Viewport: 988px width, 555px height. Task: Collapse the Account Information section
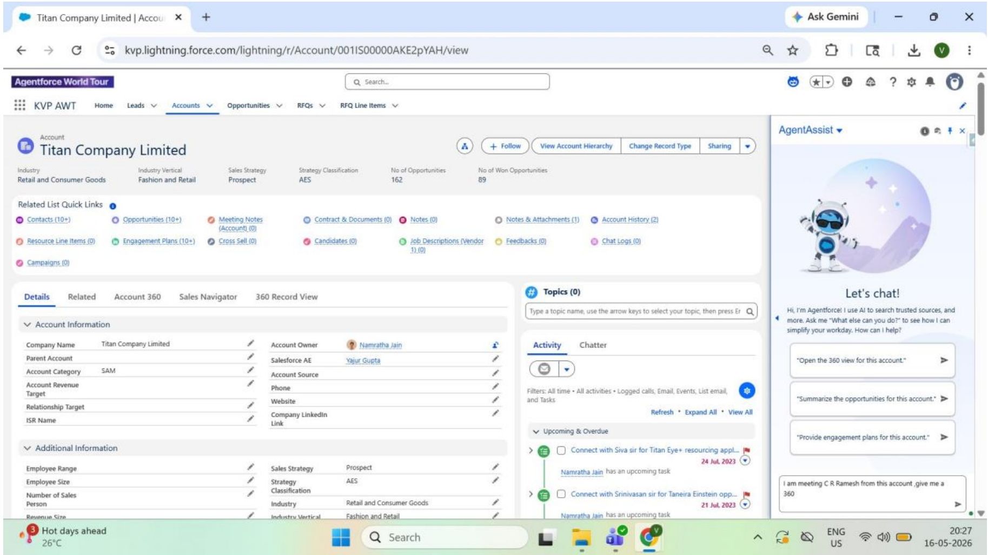(27, 324)
